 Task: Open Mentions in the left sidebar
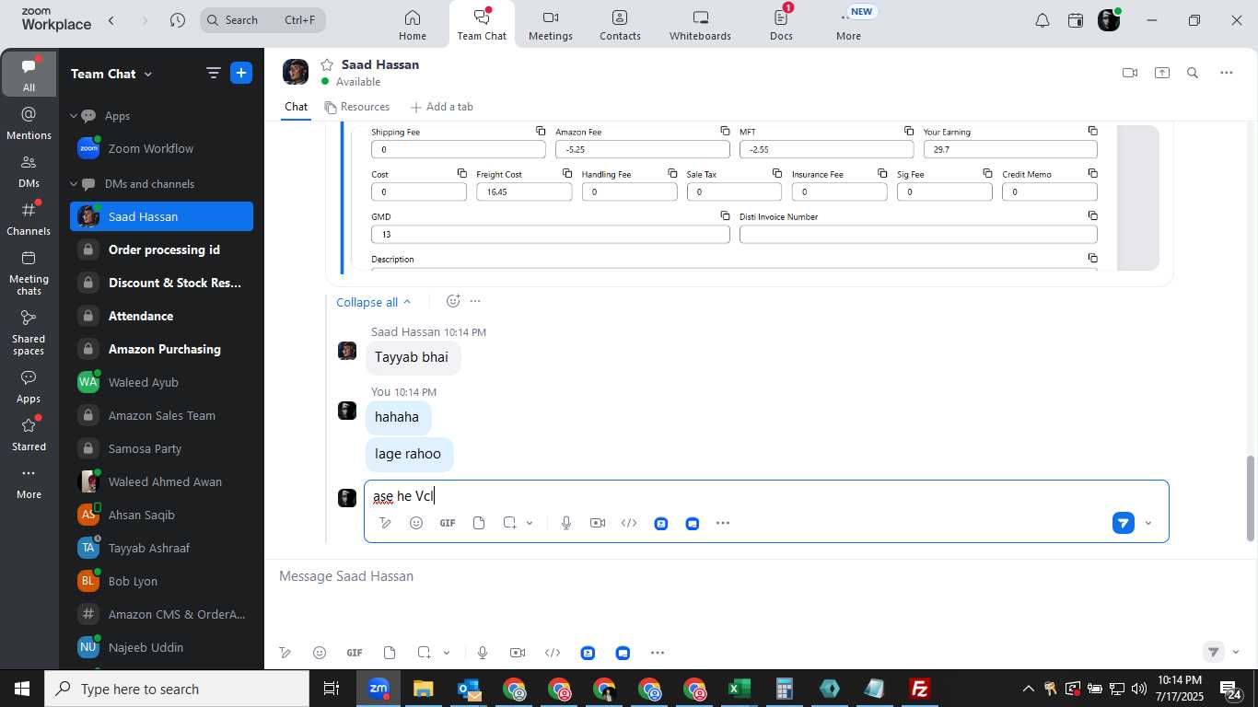29,123
